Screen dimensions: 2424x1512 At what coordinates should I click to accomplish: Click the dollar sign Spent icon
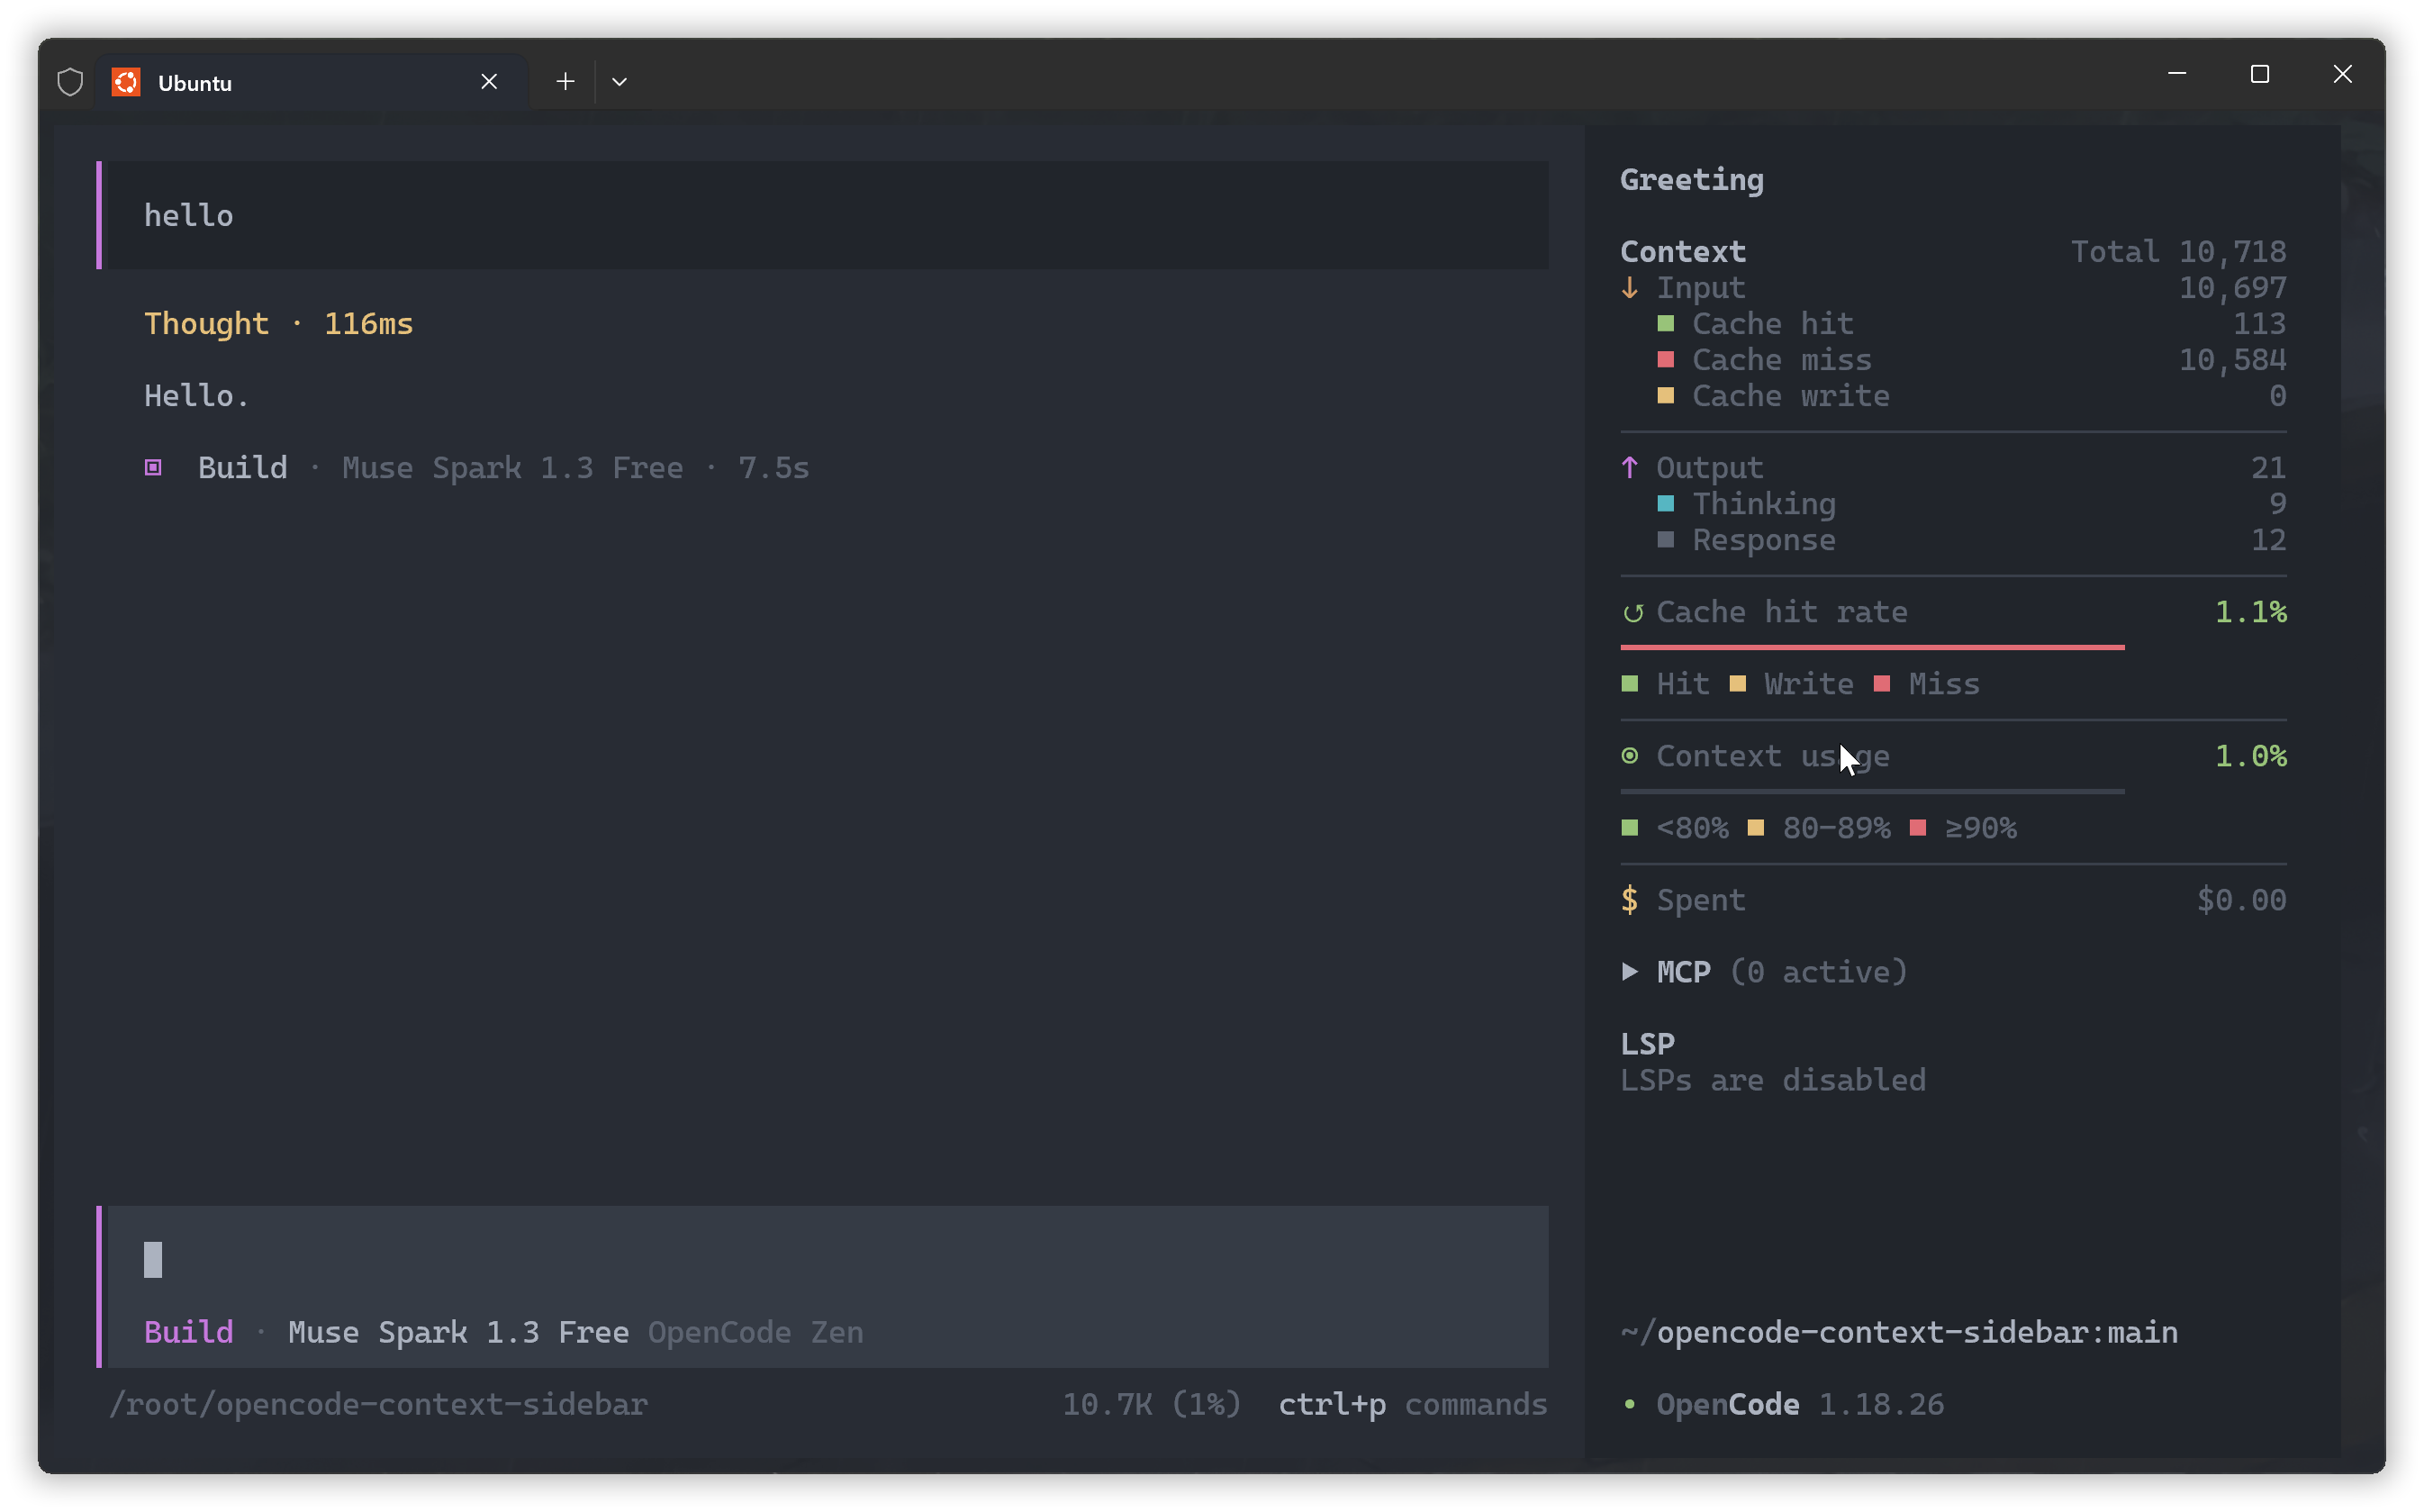pos(1631,900)
